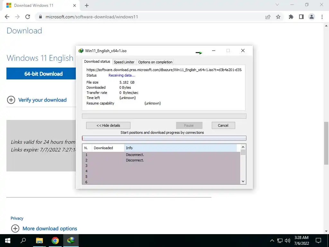Click the 5.182 GB file size value
The height and width of the screenshot is (247, 329).
(127, 82)
